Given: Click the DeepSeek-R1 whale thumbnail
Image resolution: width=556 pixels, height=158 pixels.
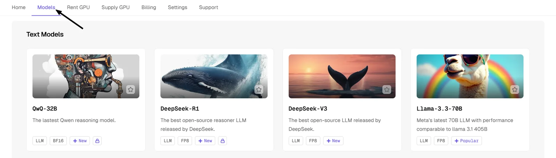Looking at the screenshot, I should [x=214, y=76].
